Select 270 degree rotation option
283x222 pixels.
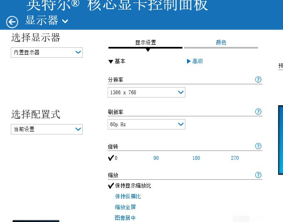235,158
